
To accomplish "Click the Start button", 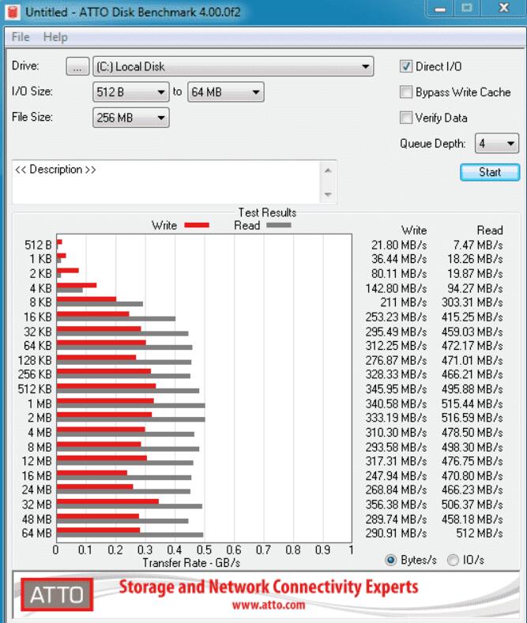I will coord(490,172).
